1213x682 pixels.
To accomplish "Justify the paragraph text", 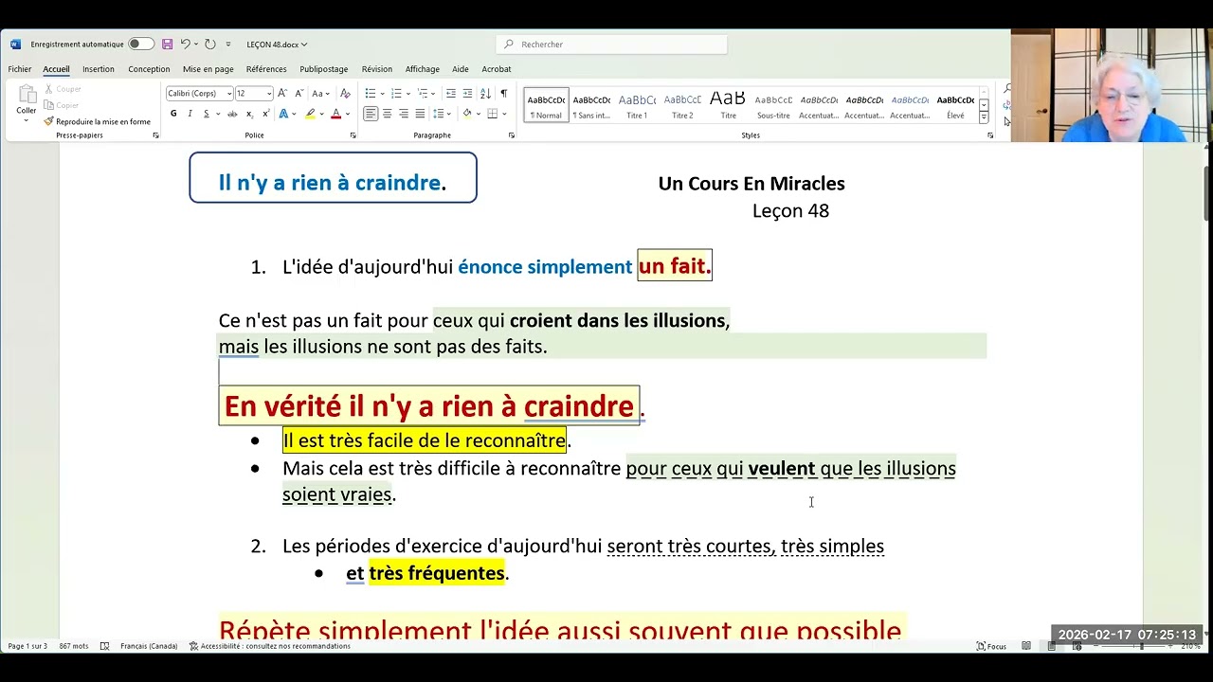I will 420,114.
